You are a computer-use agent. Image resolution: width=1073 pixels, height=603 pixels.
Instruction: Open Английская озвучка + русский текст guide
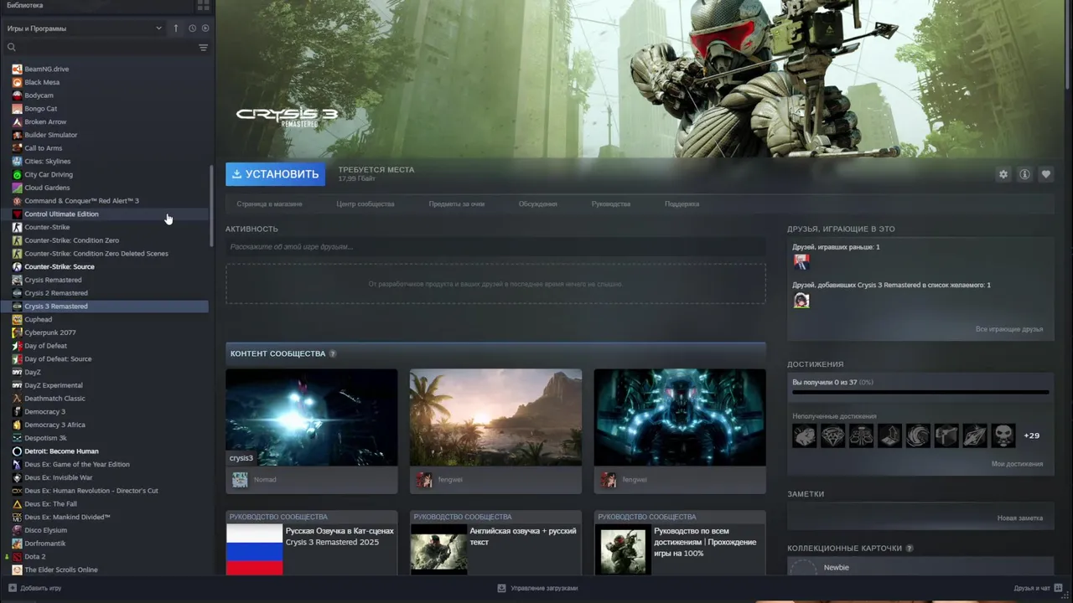click(495, 543)
